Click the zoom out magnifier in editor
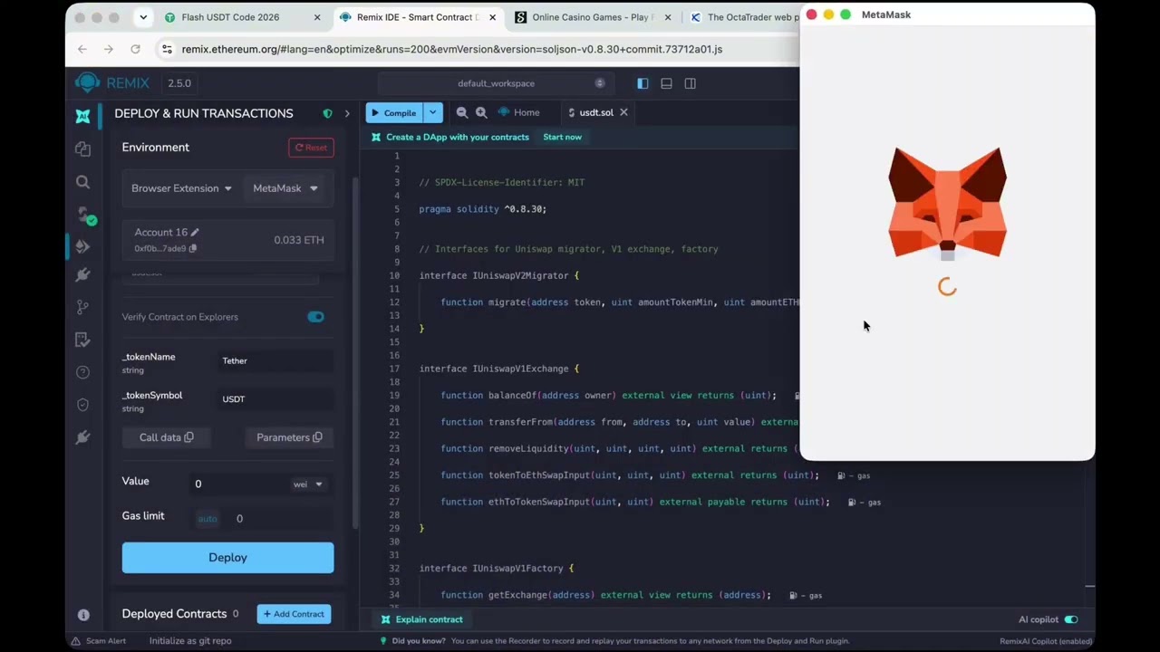This screenshot has height=652, width=1160. (462, 112)
